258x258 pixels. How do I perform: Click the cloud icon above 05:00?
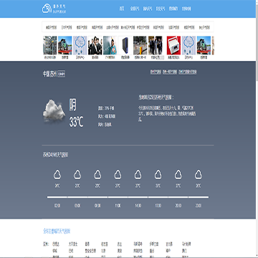point(77,174)
